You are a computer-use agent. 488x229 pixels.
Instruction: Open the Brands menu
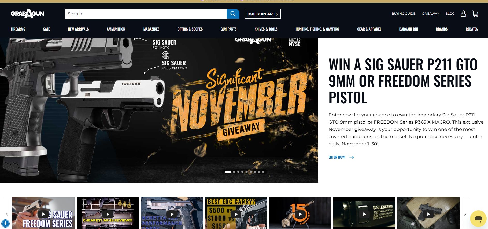(442, 29)
